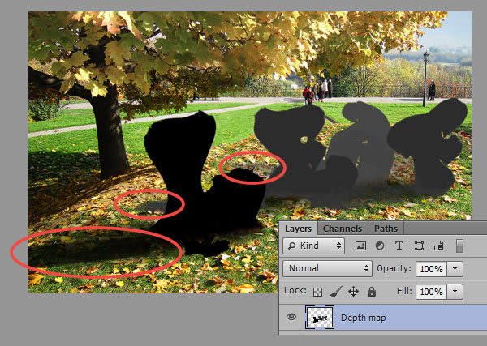
Task: Switch to the Paths tab
Action: point(386,229)
